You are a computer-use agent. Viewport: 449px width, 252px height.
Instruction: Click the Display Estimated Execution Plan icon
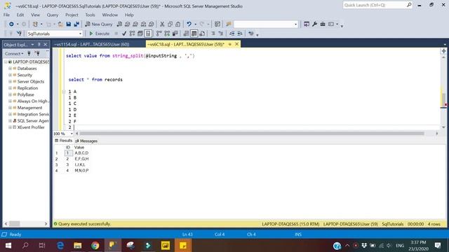[132, 34]
